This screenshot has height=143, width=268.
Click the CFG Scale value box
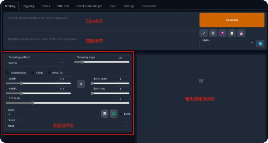click(122, 99)
